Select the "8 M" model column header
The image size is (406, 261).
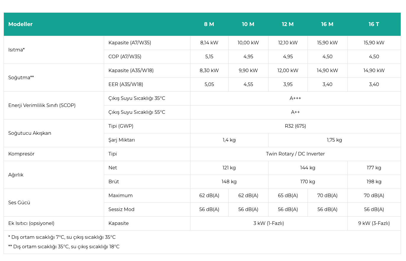(209, 24)
